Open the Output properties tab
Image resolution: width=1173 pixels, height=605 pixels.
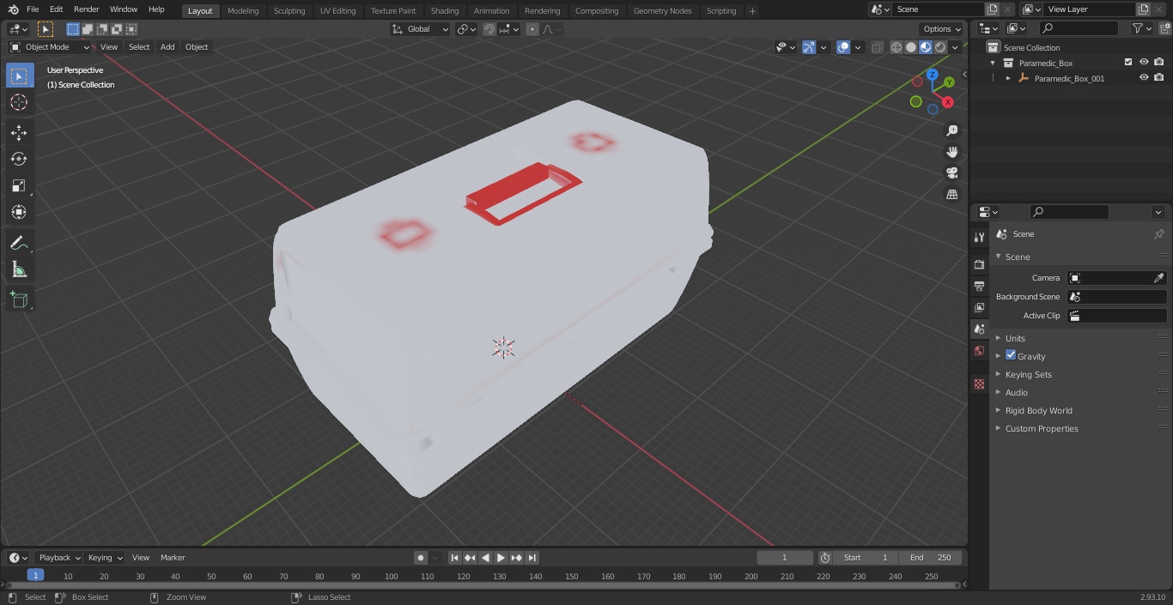click(979, 286)
